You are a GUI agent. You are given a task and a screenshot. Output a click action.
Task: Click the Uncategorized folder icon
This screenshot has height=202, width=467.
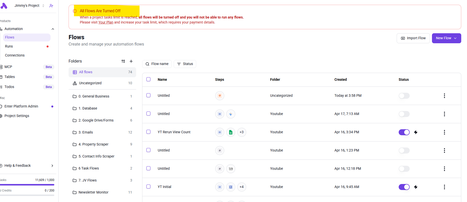[75, 83]
